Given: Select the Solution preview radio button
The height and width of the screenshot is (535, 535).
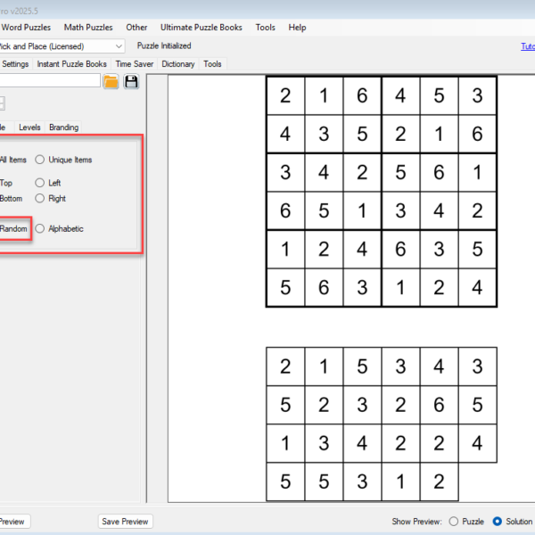Looking at the screenshot, I should [x=498, y=522].
